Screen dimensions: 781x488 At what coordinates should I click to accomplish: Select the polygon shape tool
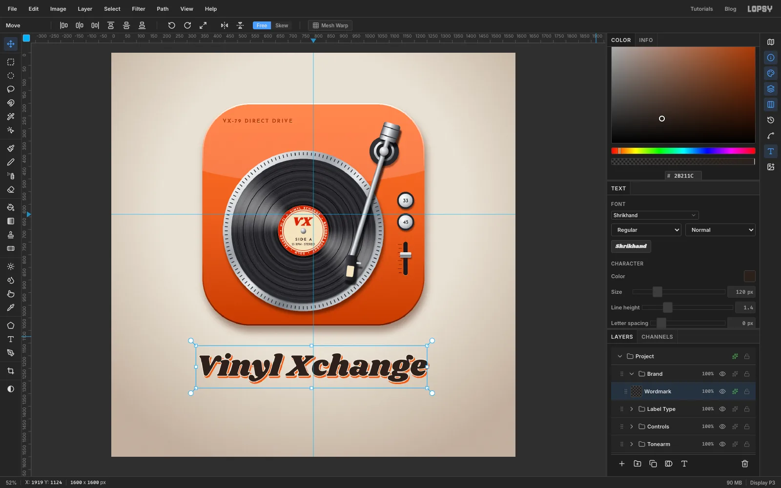click(x=11, y=325)
